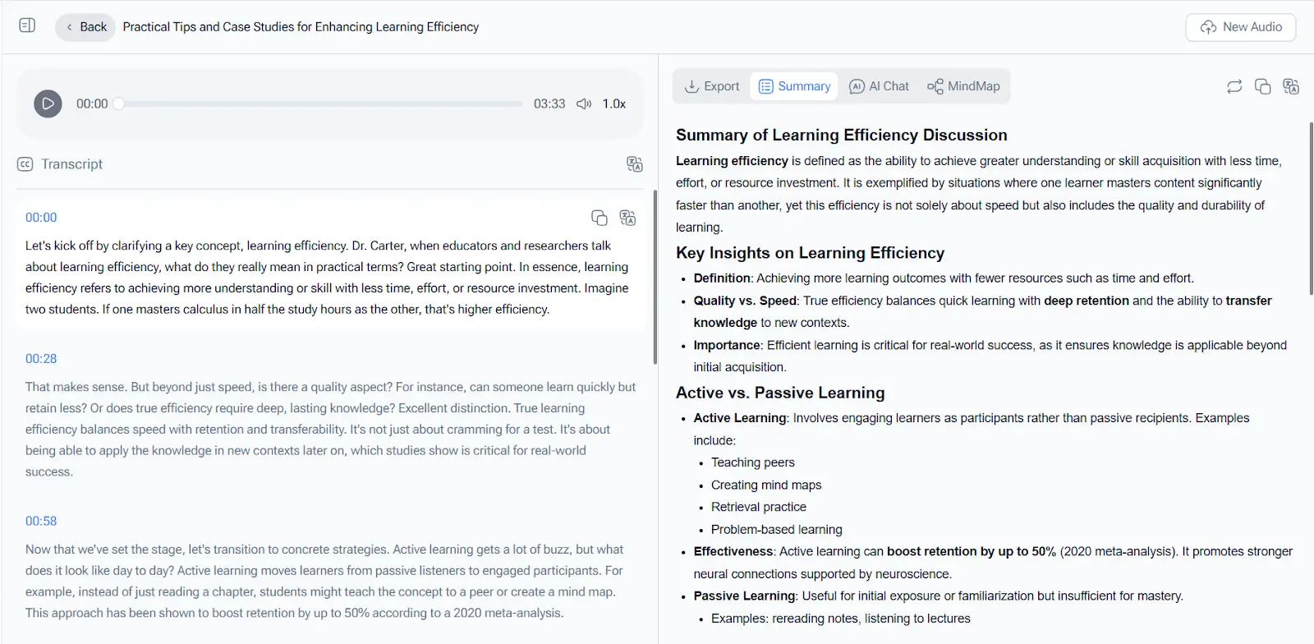Click the CC icon beside Transcript
This screenshot has height=644, width=1314.
[x=25, y=164]
